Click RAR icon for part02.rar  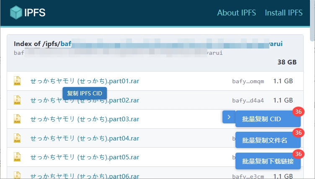(x=17, y=100)
